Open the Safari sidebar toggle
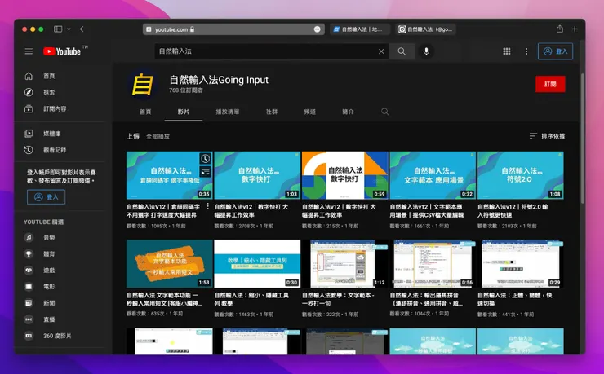The height and width of the screenshot is (374, 604). pos(58,29)
